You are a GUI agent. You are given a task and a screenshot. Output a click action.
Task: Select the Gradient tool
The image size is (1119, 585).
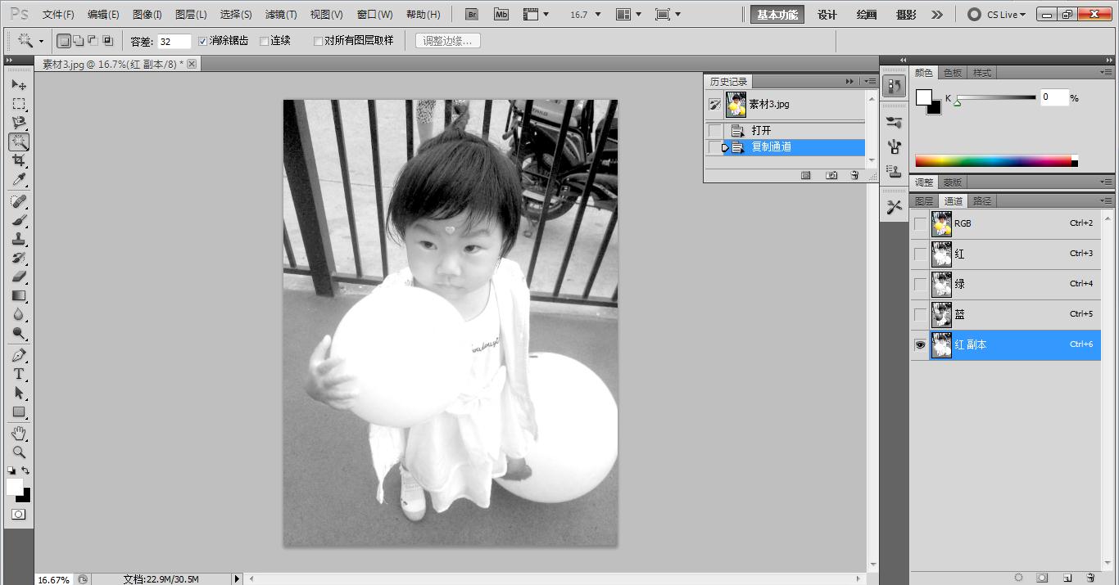coord(18,296)
